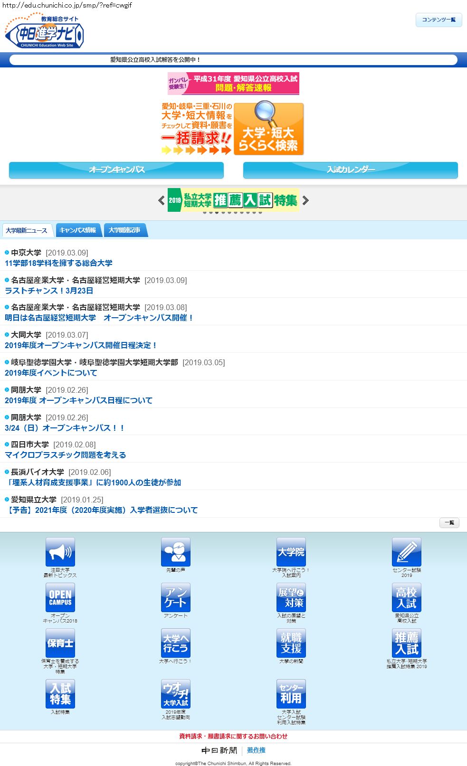Open the 2019年度 オープンキャンパス日程について headline

coord(79,400)
